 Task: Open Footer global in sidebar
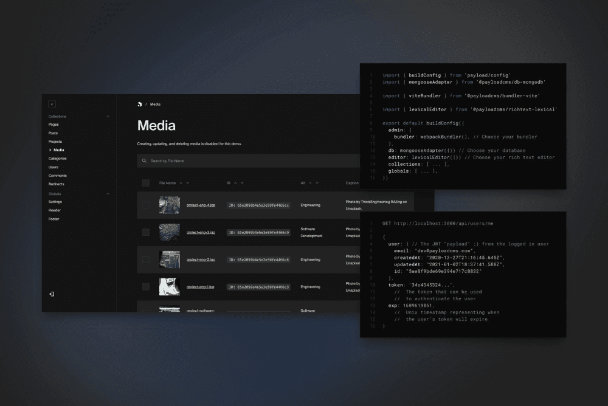pos(54,219)
